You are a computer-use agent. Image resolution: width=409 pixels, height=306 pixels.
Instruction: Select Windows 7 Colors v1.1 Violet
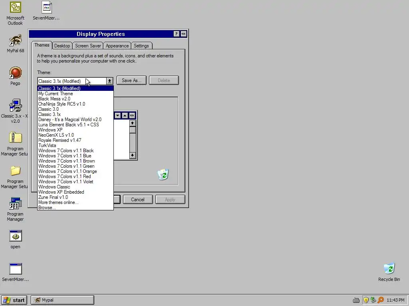point(75,182)
